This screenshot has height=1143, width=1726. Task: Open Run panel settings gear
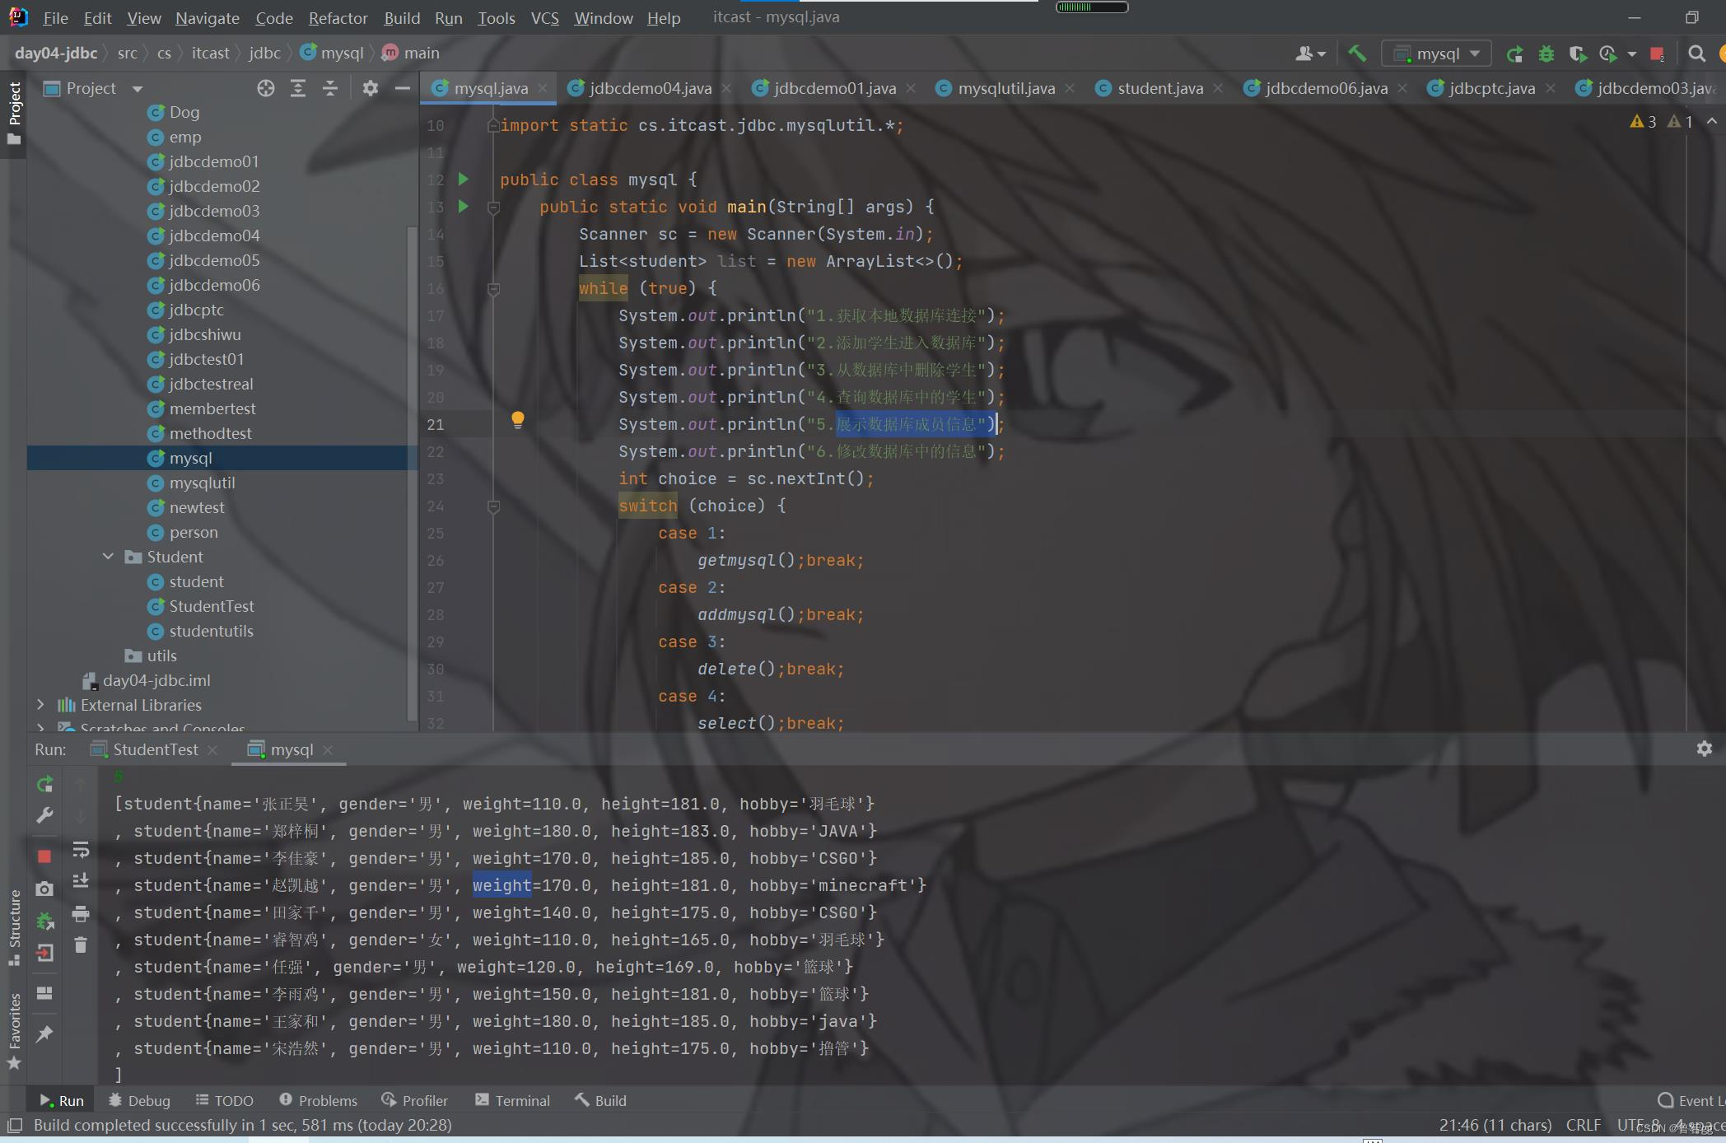(1705, 749)
